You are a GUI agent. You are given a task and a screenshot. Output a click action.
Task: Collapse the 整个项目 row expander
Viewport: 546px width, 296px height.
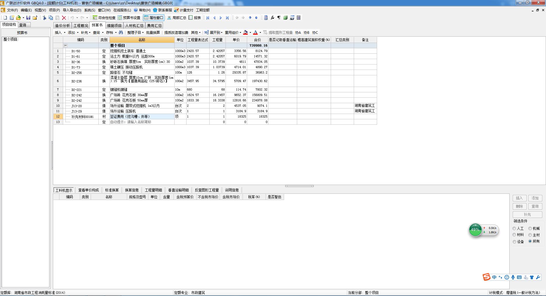tap(65, 45)
